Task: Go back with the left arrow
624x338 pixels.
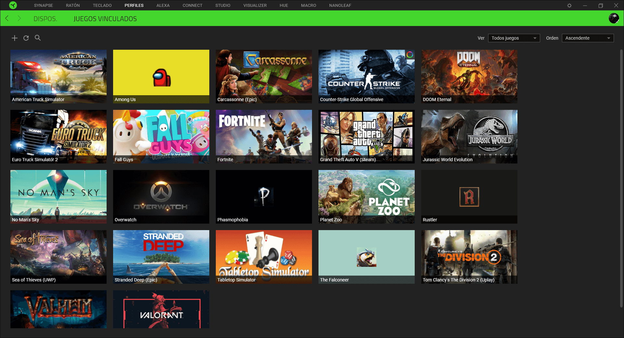Action: tap(7, 19)
